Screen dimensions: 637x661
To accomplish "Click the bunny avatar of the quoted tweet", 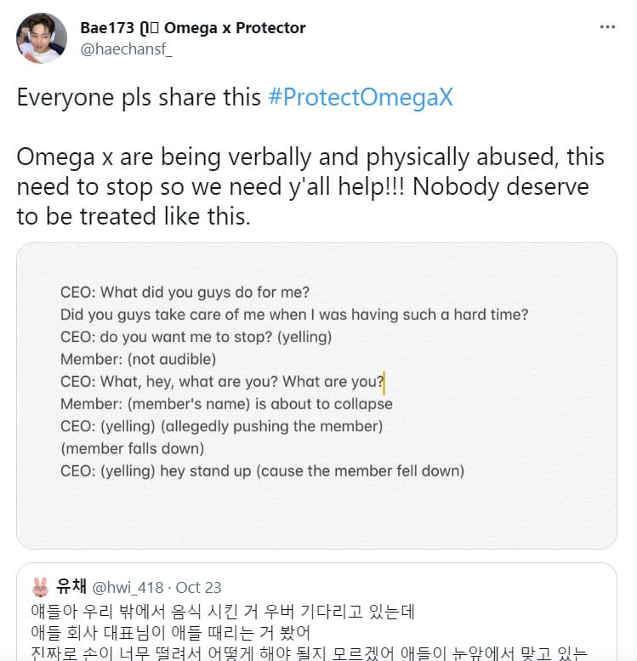I will tap(40, 586).
